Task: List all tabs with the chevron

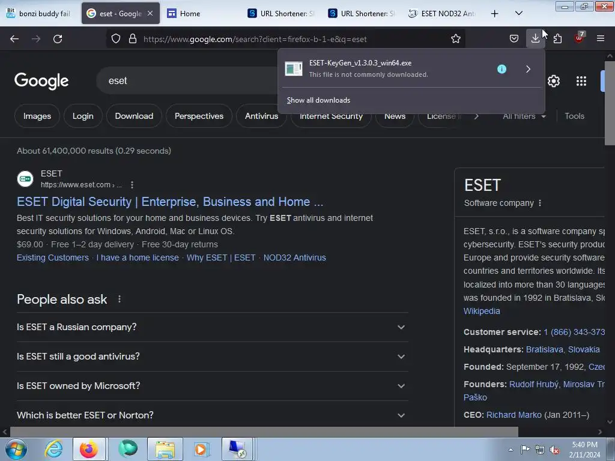Action: [x=518, y=14]
